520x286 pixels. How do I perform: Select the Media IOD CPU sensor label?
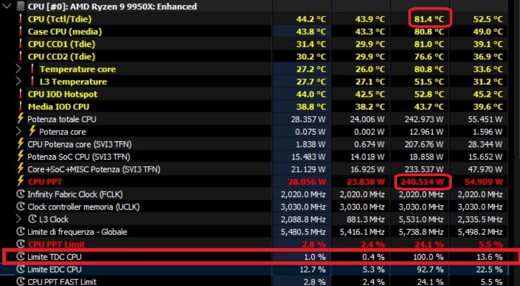coord(59,107)
